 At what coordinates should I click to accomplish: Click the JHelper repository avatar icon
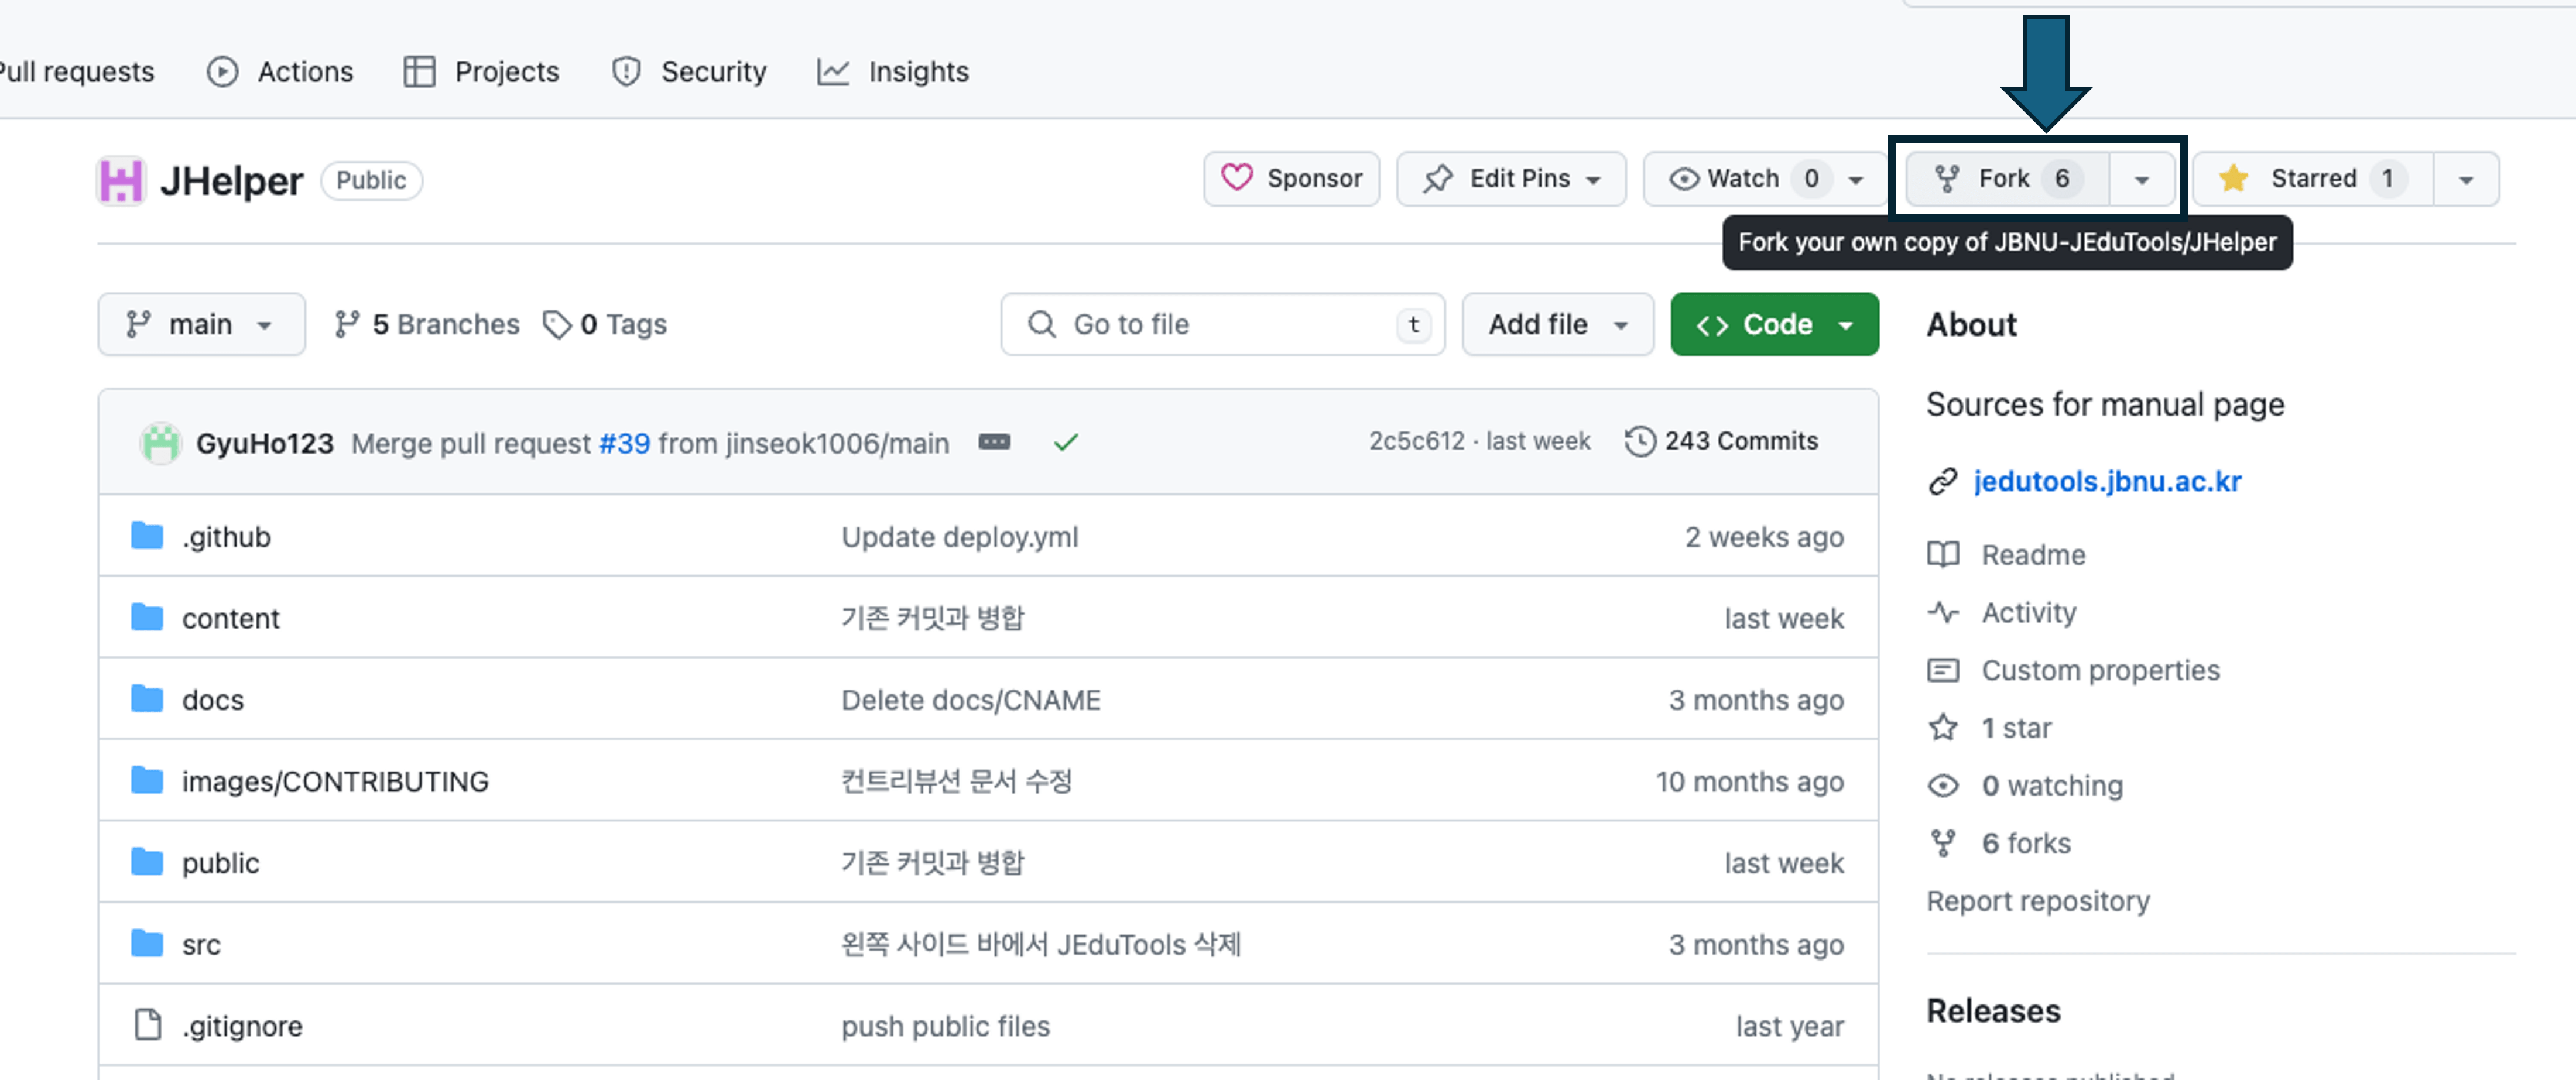(x=121, y=181)
